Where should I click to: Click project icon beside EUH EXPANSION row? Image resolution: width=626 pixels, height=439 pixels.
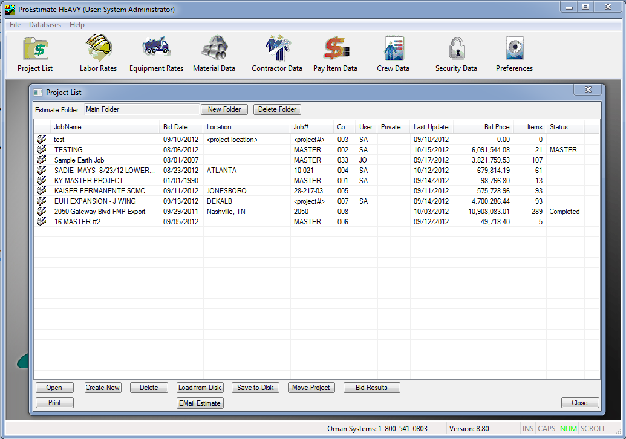tap(42, 201)
